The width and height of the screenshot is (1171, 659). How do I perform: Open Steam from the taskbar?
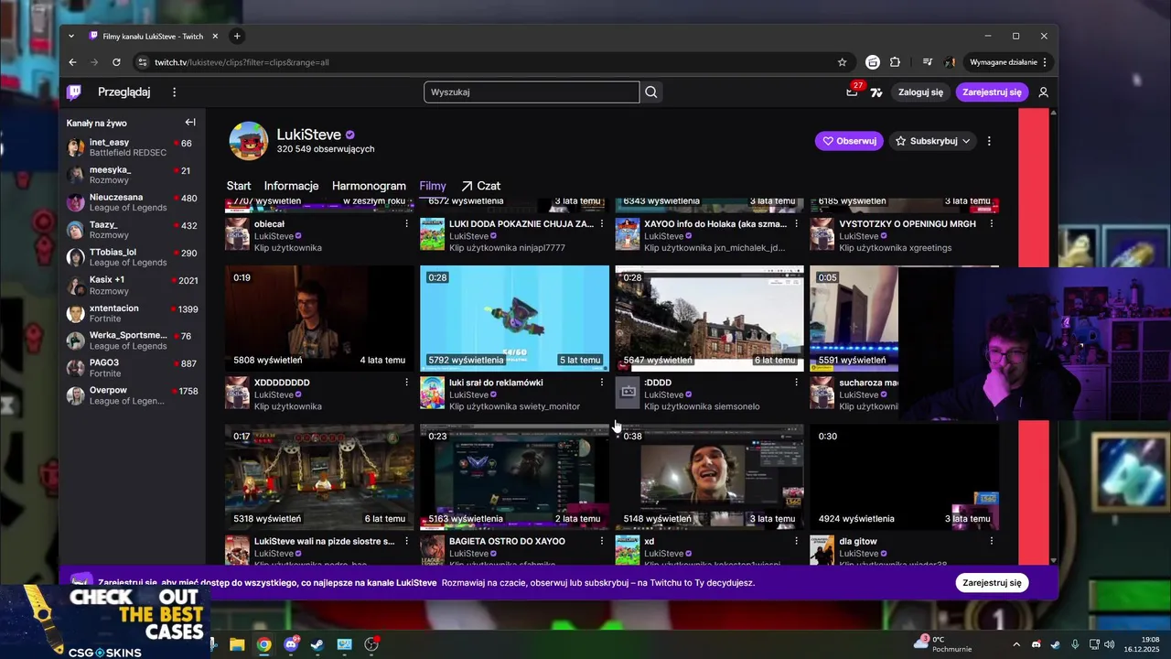click(x=317, y=644)
